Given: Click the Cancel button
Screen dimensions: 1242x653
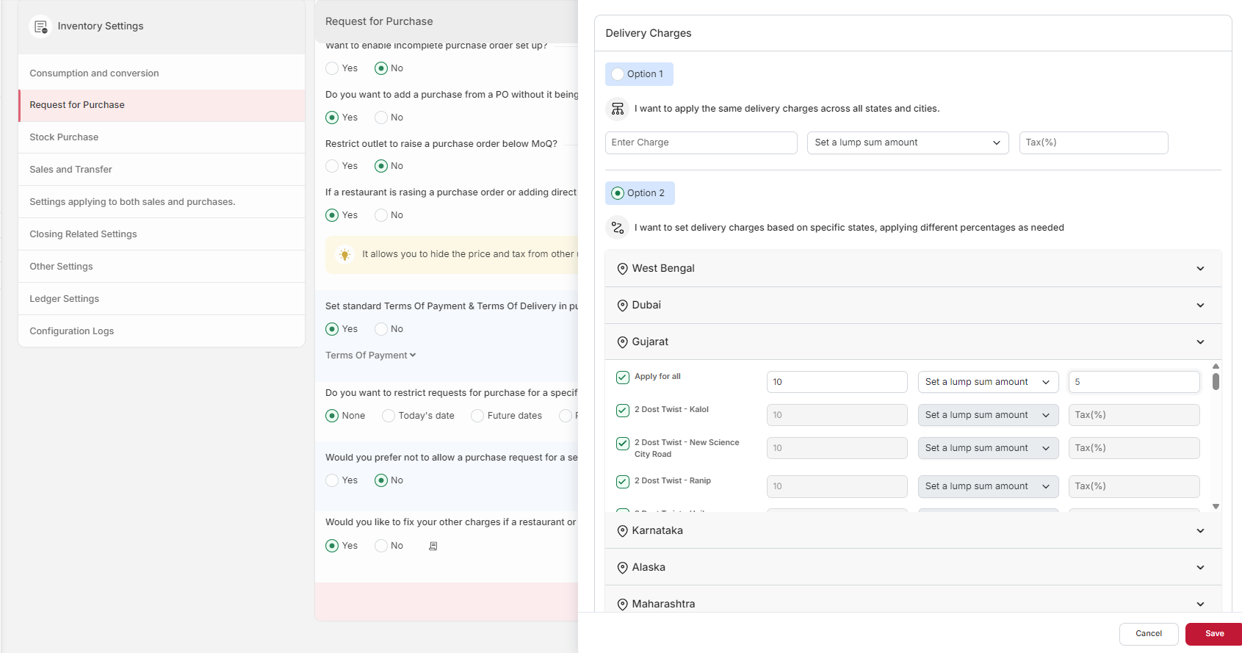Looking at the screenshot, I should [x=1148, y=634].
